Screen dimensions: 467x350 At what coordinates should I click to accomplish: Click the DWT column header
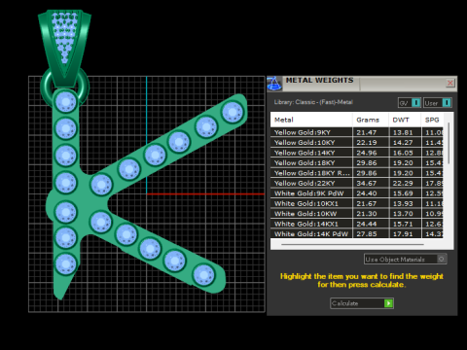(x=405, y=120)
